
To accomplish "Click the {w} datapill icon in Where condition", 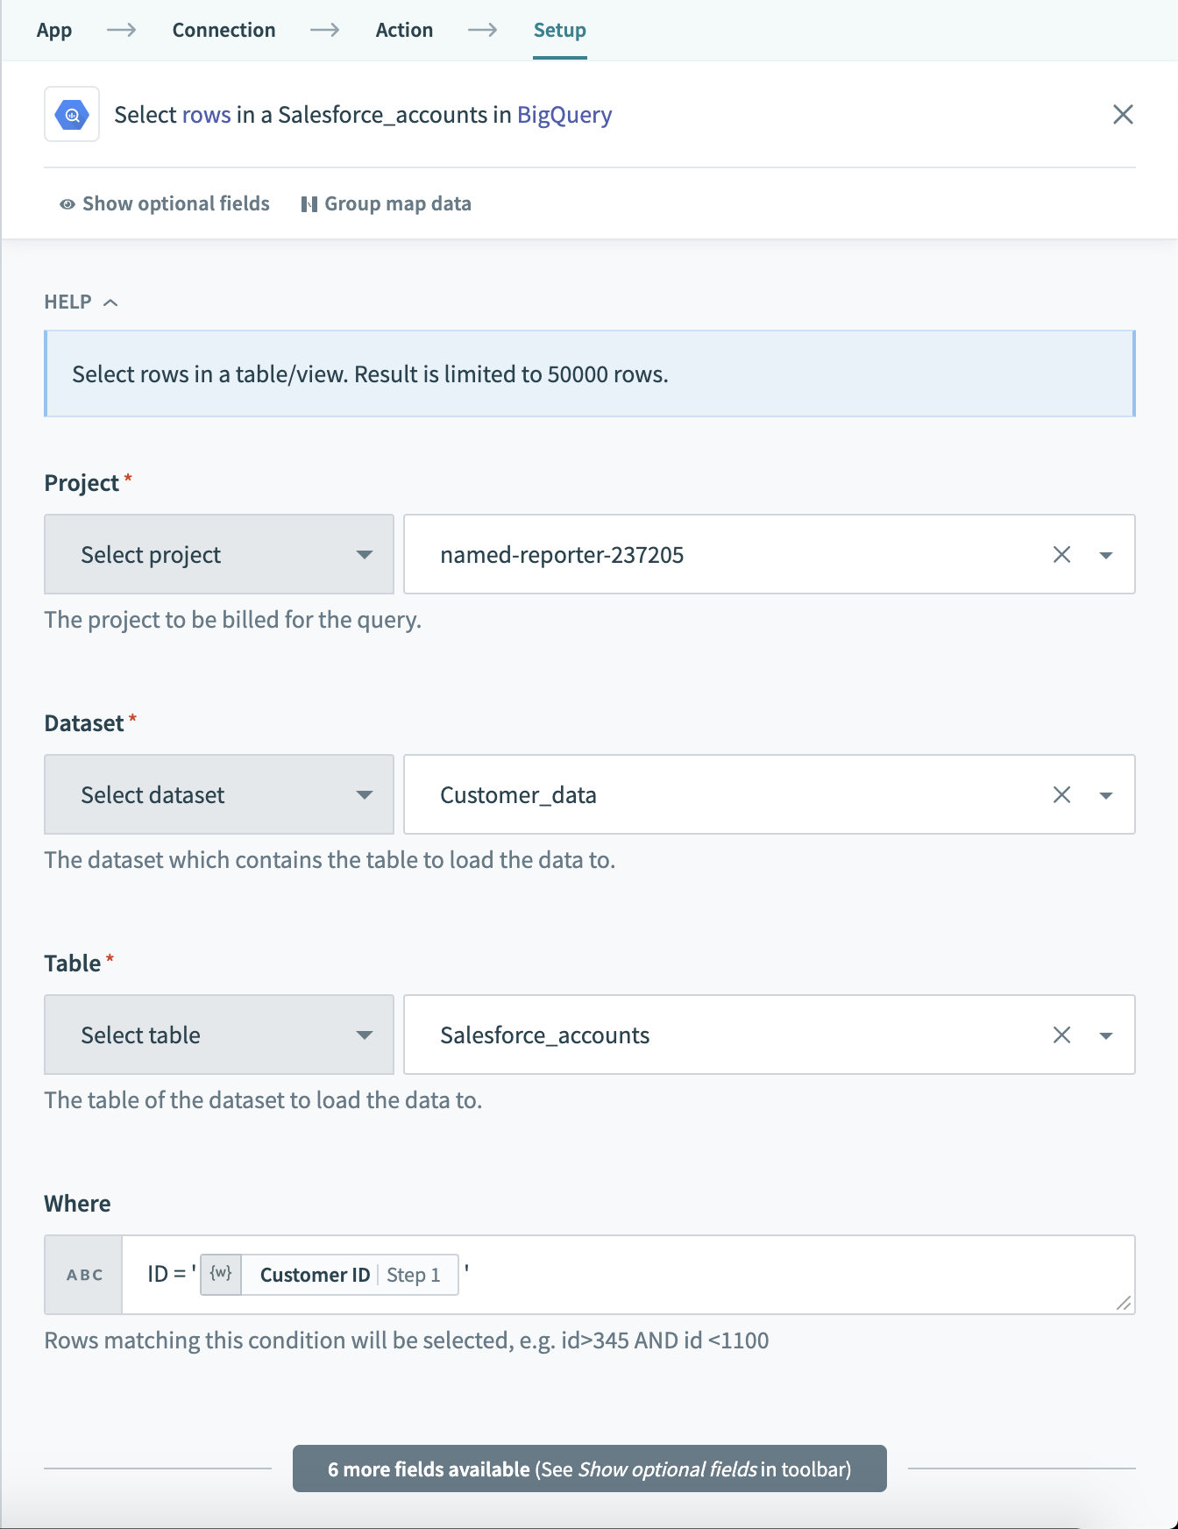I will pos(220,1274).
